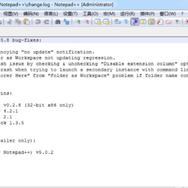The height and width of the screenshot is (188, 188).
Task: Click the "Disable extension column" line
Action: 94,64
